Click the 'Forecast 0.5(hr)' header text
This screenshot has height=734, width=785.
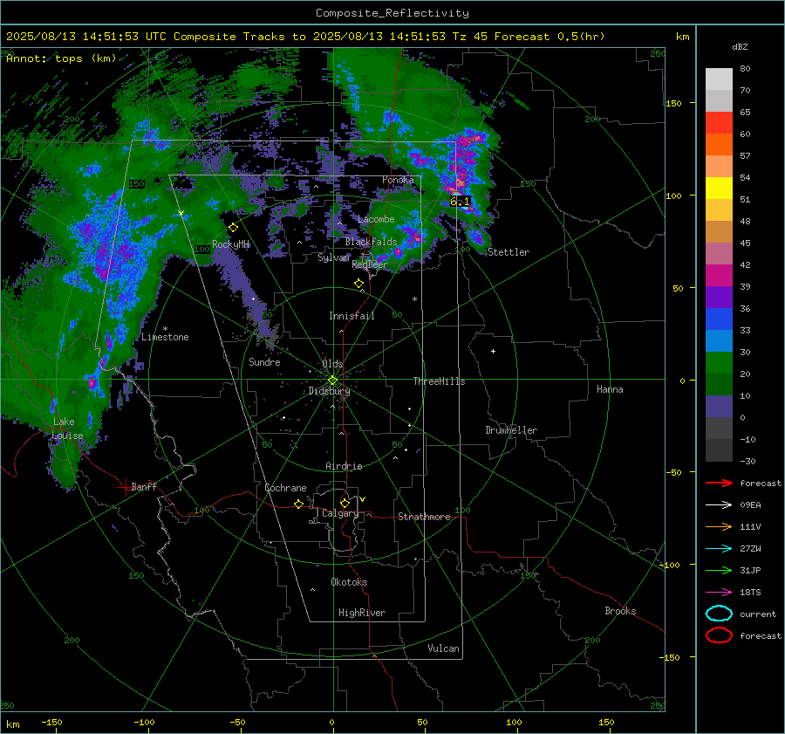point(549,37)
